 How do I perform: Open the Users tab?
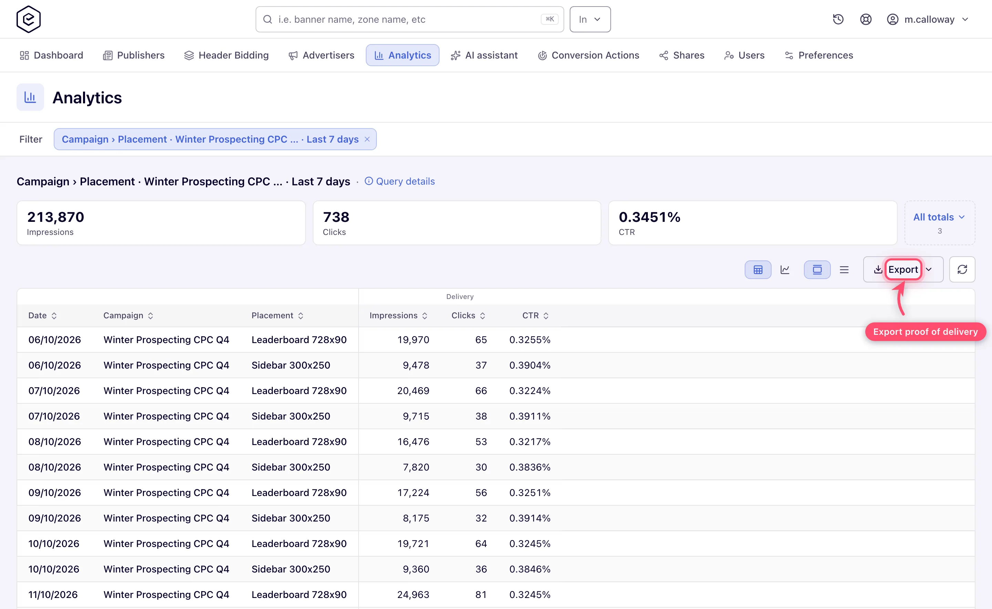coord(744,55)
